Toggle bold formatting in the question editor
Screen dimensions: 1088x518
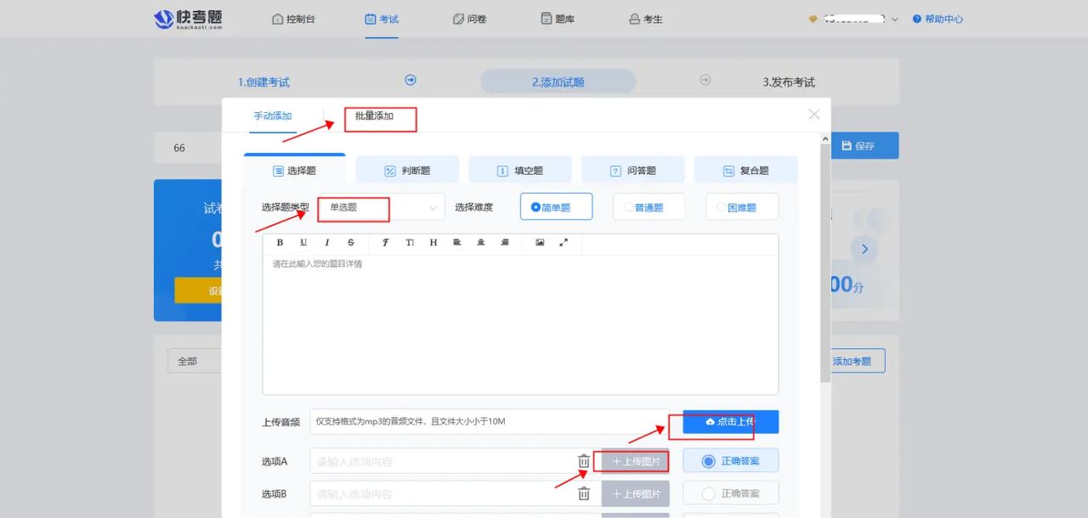click(x=280, y=242)
